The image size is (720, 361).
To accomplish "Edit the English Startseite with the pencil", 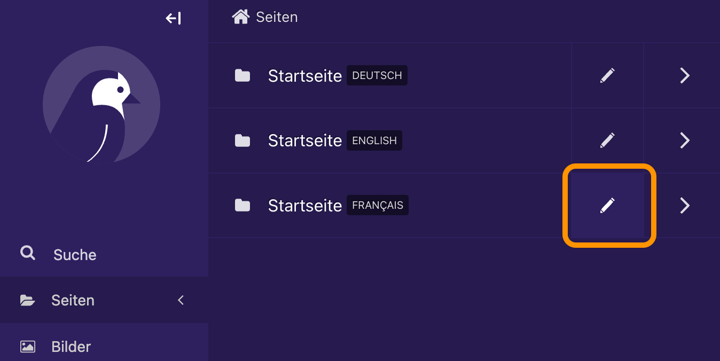I will 607,140.
